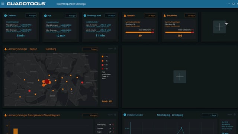Open the Insights/sparade sökningar breadcrumb

point(71,4)
